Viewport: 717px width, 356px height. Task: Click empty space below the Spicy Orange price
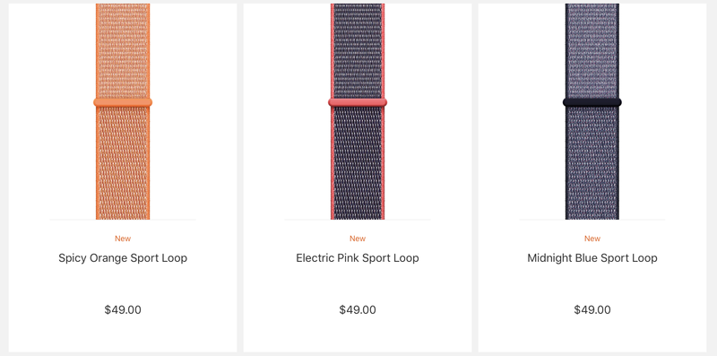click(123, 335)
